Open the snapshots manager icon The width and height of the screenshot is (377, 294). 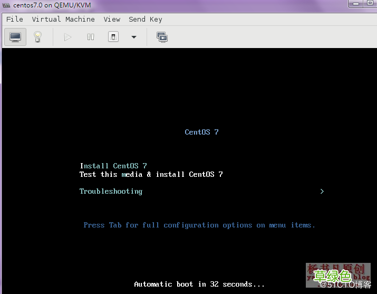[x=162, y=37]
